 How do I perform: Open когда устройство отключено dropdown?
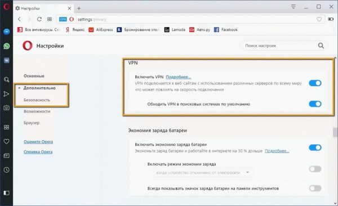[202, 173]
